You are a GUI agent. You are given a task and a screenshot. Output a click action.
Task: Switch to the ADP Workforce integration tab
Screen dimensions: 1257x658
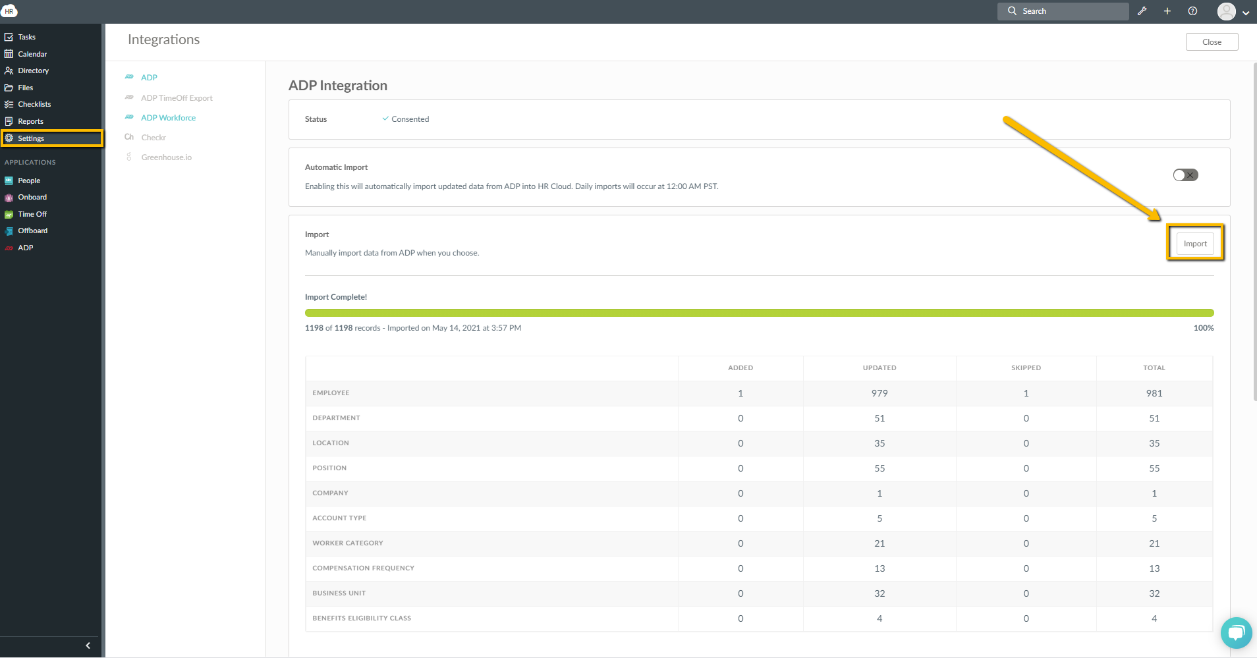coord(168,117)
